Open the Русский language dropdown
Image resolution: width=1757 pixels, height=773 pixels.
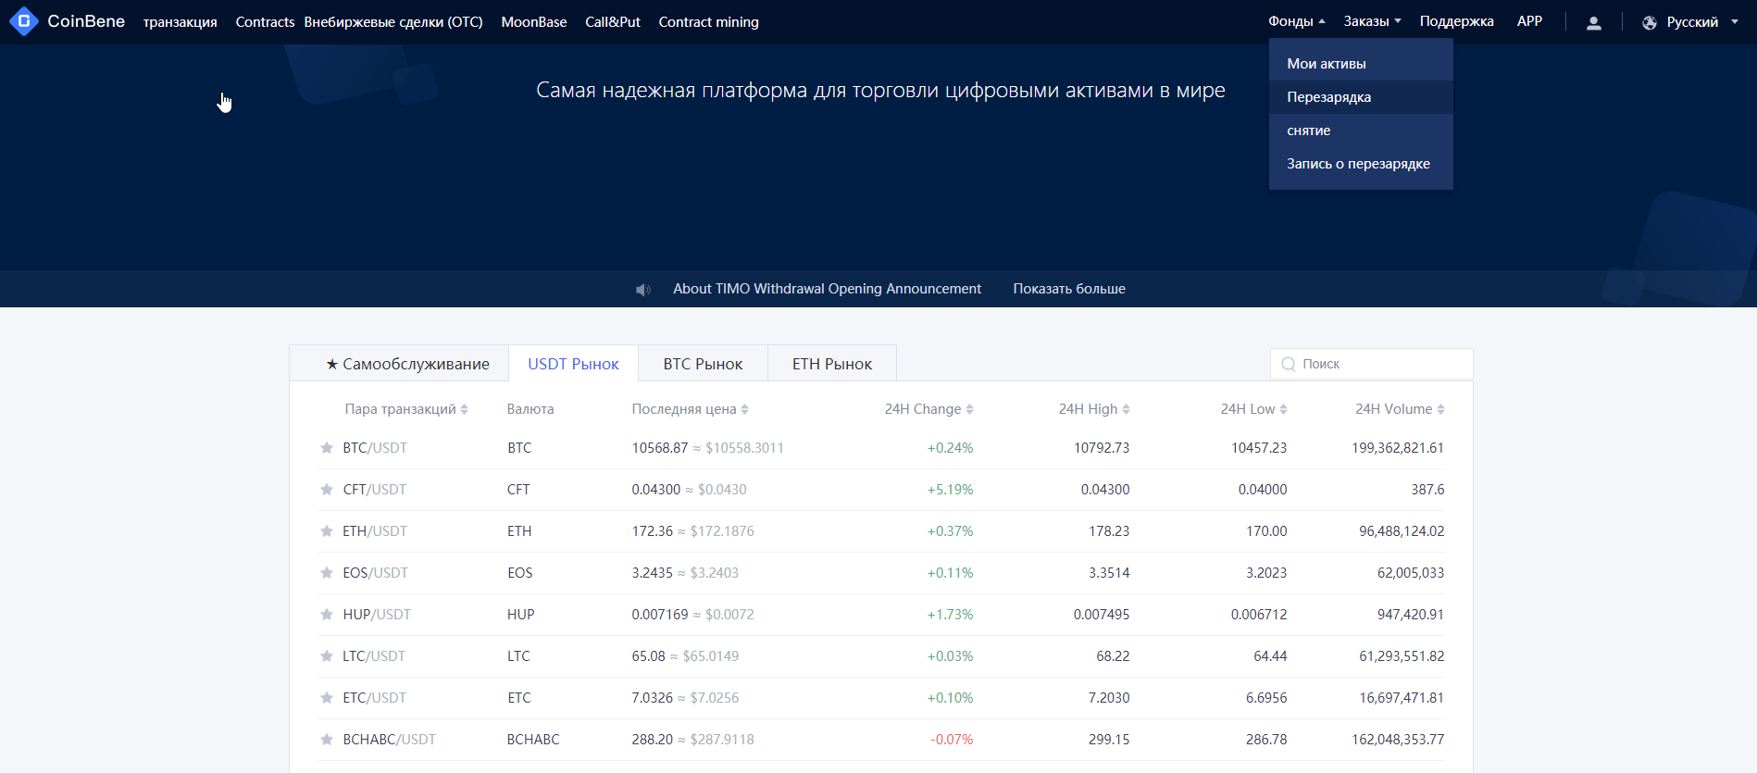[1701, 22]
